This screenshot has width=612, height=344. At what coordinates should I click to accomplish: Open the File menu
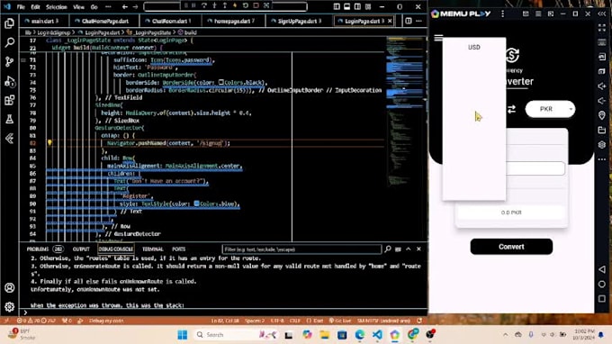[x=21, y=7]
